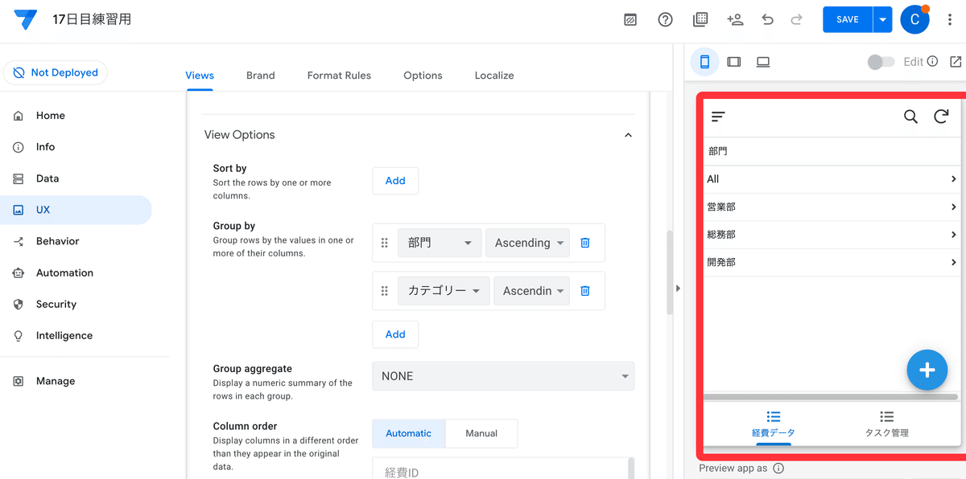Switch to the Brand tab
The height and width of the screenshot is (479, 966).
tap(260, 75)
